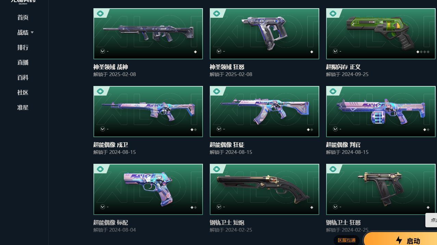
Task: Click the collection badge icon on 超限闪存 正义 card
Action: (333, 14)
